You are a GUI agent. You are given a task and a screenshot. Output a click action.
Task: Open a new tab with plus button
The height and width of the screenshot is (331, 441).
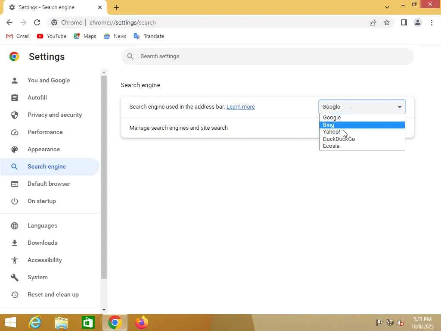[x=116, y=7]
